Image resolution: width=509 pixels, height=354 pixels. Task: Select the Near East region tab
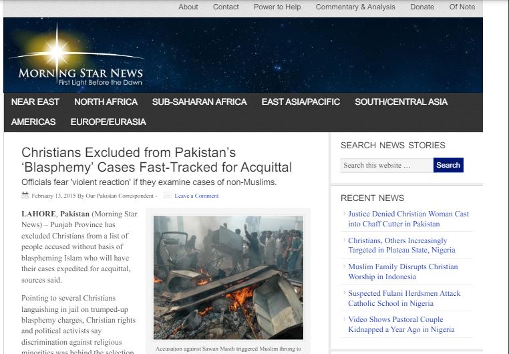point(35,102)
